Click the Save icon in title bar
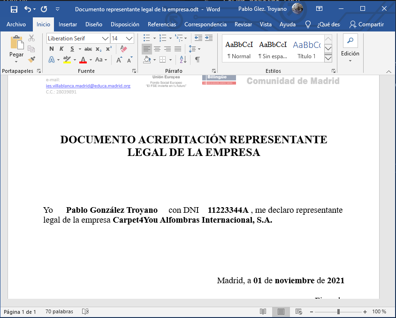The width and height of the screenshot is (396, 318). click(14, 9)
